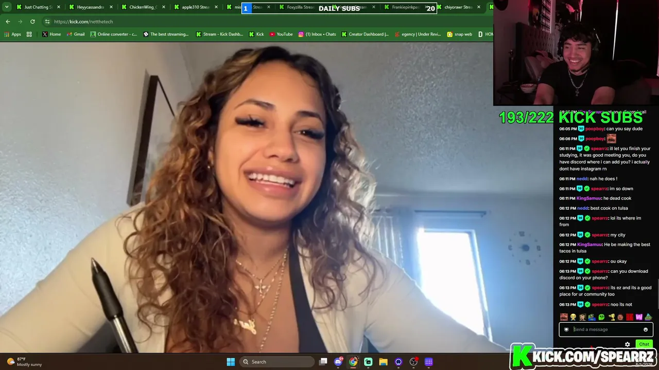Image resolution: width=659 pixels, height=370 pixels.
Task: Click the shield icon in message box
Action: coord(566,329)
